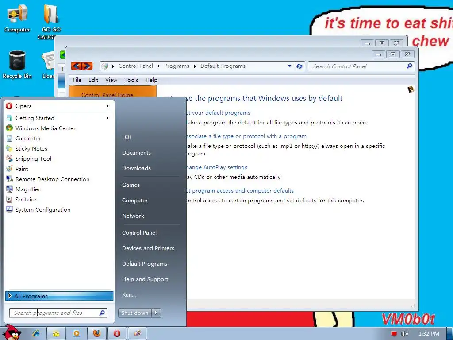
Task: Switch to Opera on the taskbar
Action: pos(117,334)
